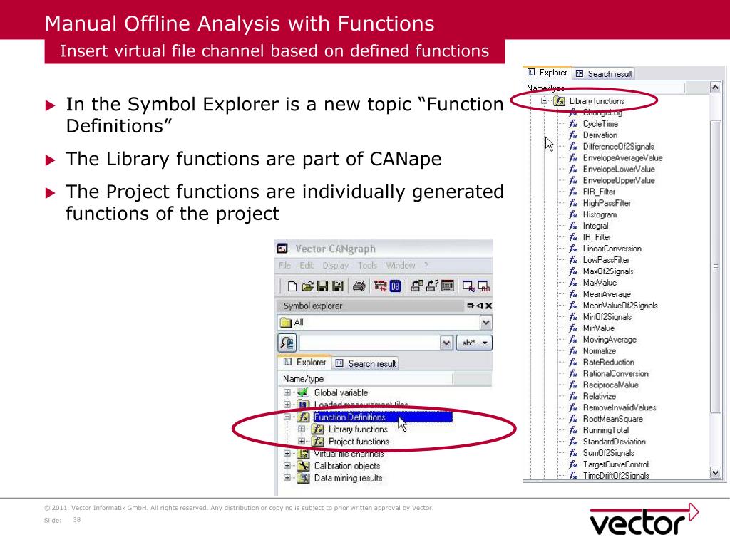The image size is (730, 547).
Task: Close the Symbol explorer panel
Action: [488, 306]
